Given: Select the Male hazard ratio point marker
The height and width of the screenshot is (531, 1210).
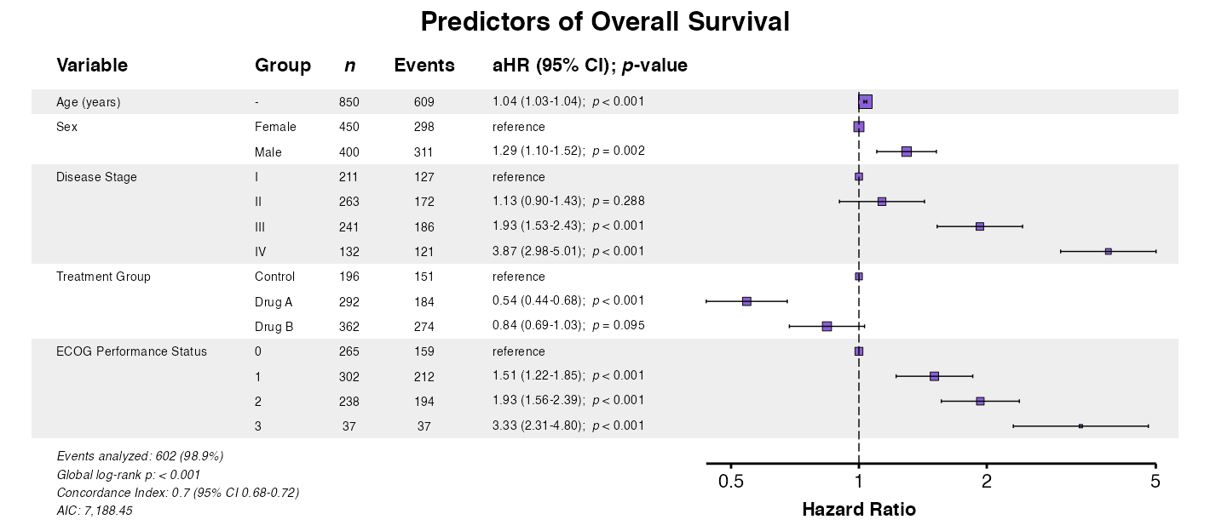Looking at the screenshot, I should tap(907, 151).
